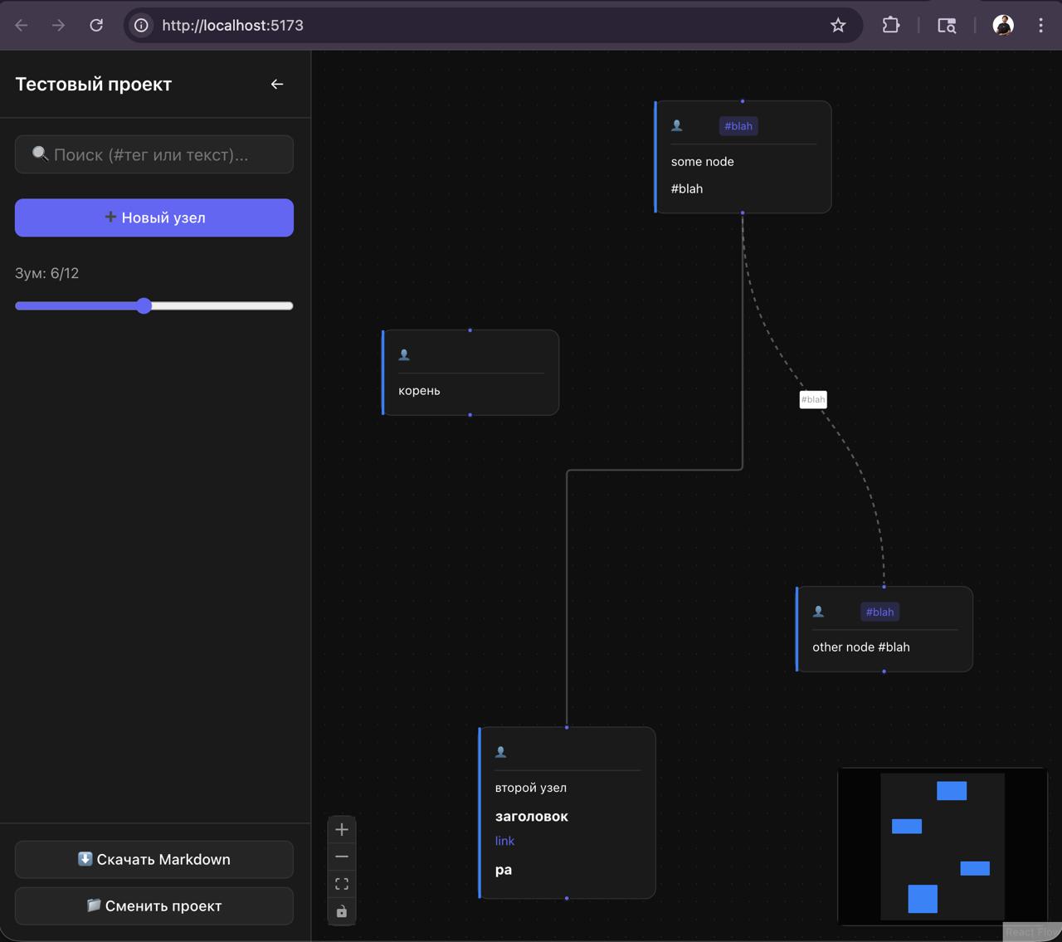Image resolution: width=1062 pixels, height=942 pixels.
Task: Click the 'Новый узел' button
Action: tap(154, 217)
